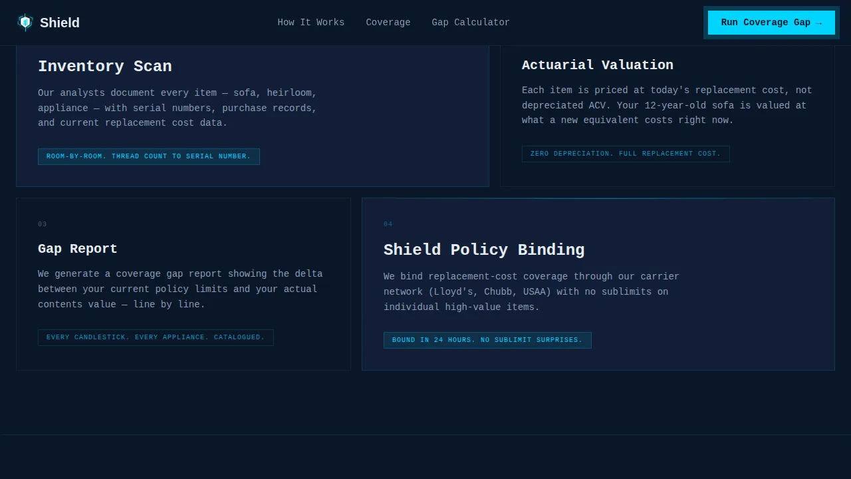Select the Shield Policy Binding heading
Screen dimensions: 851x479
click(484, 250)
